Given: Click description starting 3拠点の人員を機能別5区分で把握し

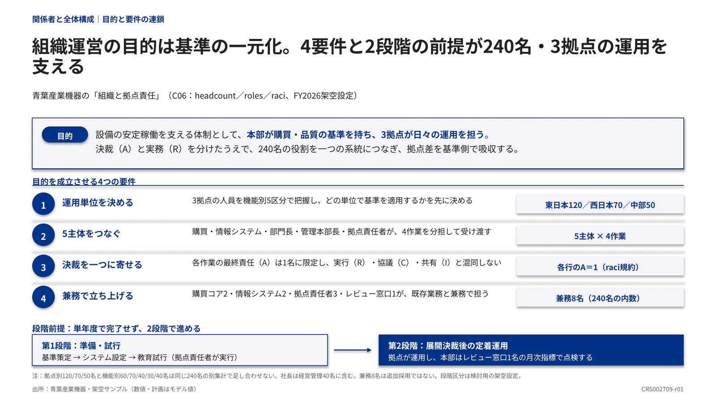Looking at the screenshot, I should pos(332,201).
